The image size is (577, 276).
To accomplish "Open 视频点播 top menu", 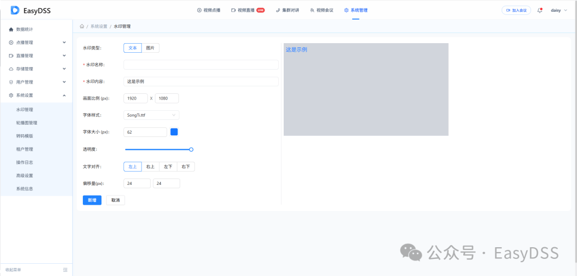I will [x=209, y=10].
